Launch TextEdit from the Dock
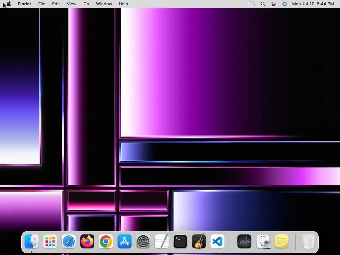 (162, 241)
